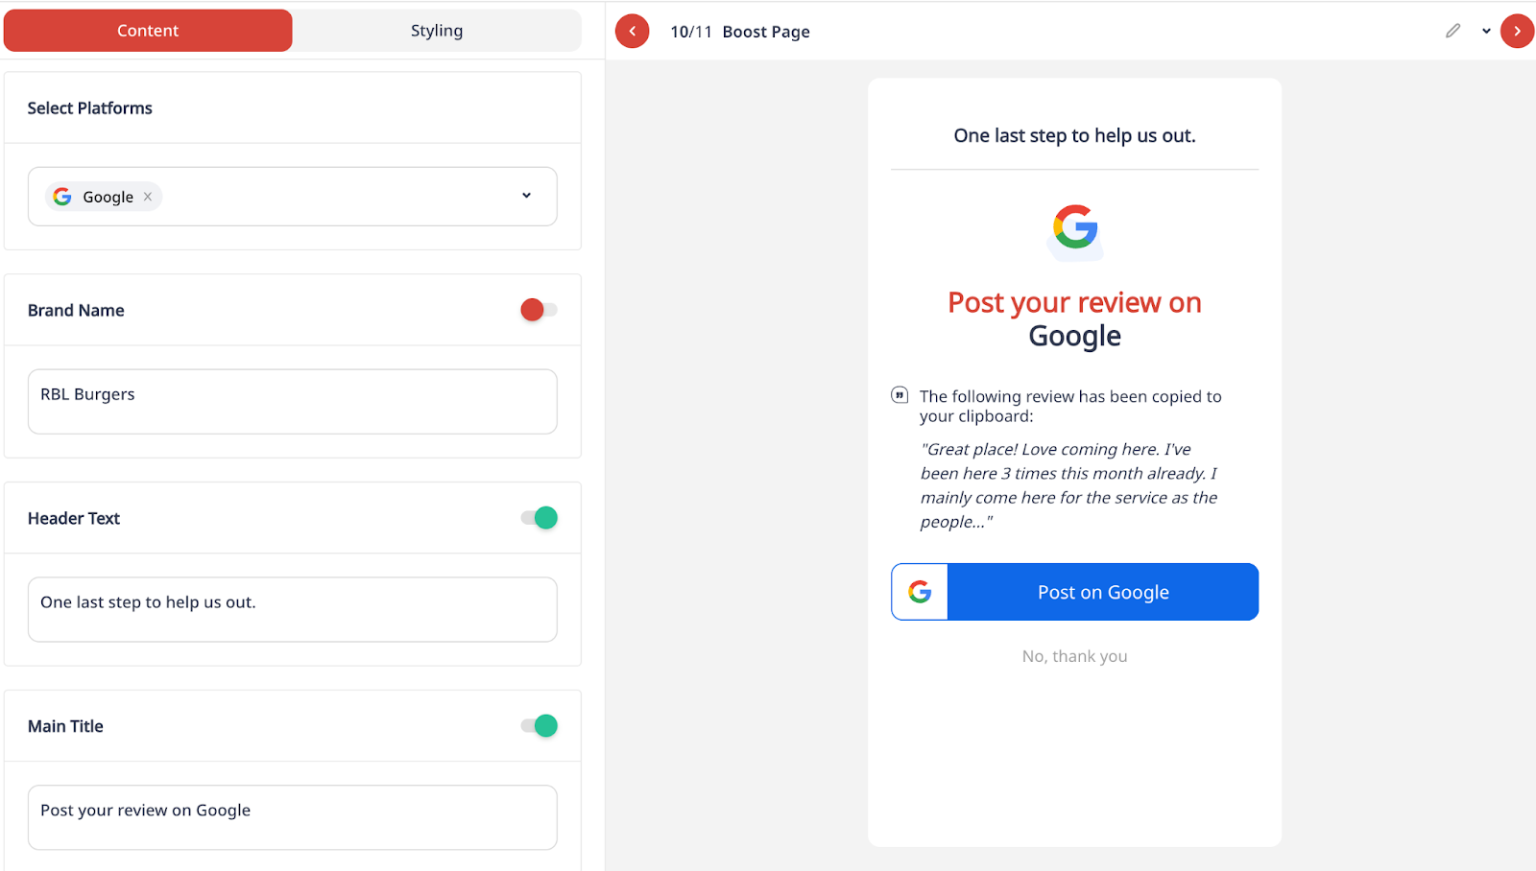Switch to the Styling tab

(x=437, y=31)
